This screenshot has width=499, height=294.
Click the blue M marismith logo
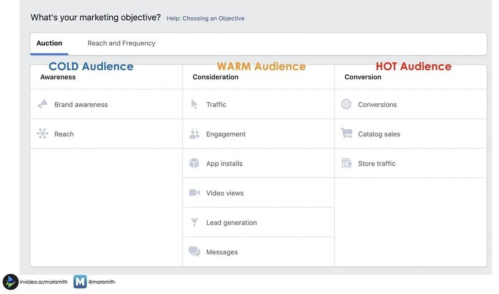click(80, 282)
